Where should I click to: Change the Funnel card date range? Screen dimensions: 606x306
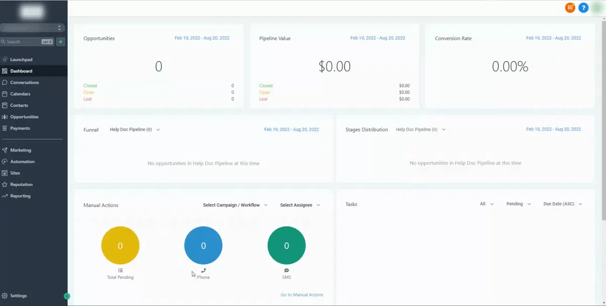291,129
